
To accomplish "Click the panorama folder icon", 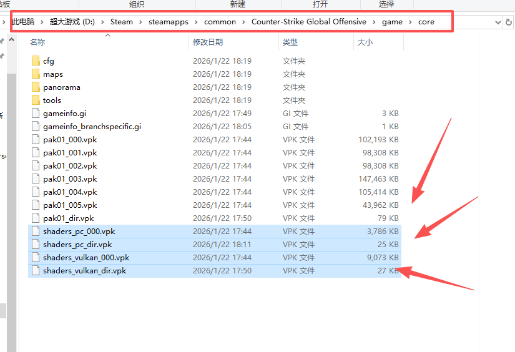I will 35,87.
